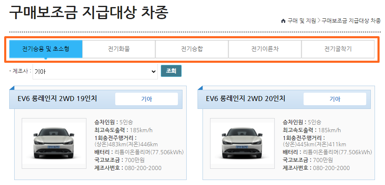Click 기아 label on EV6 20인치 card
385x185 pixels.
pyautogui.click(x=335, y=99)
